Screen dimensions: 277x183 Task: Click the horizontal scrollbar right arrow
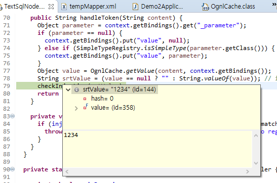tap(248, 171)
